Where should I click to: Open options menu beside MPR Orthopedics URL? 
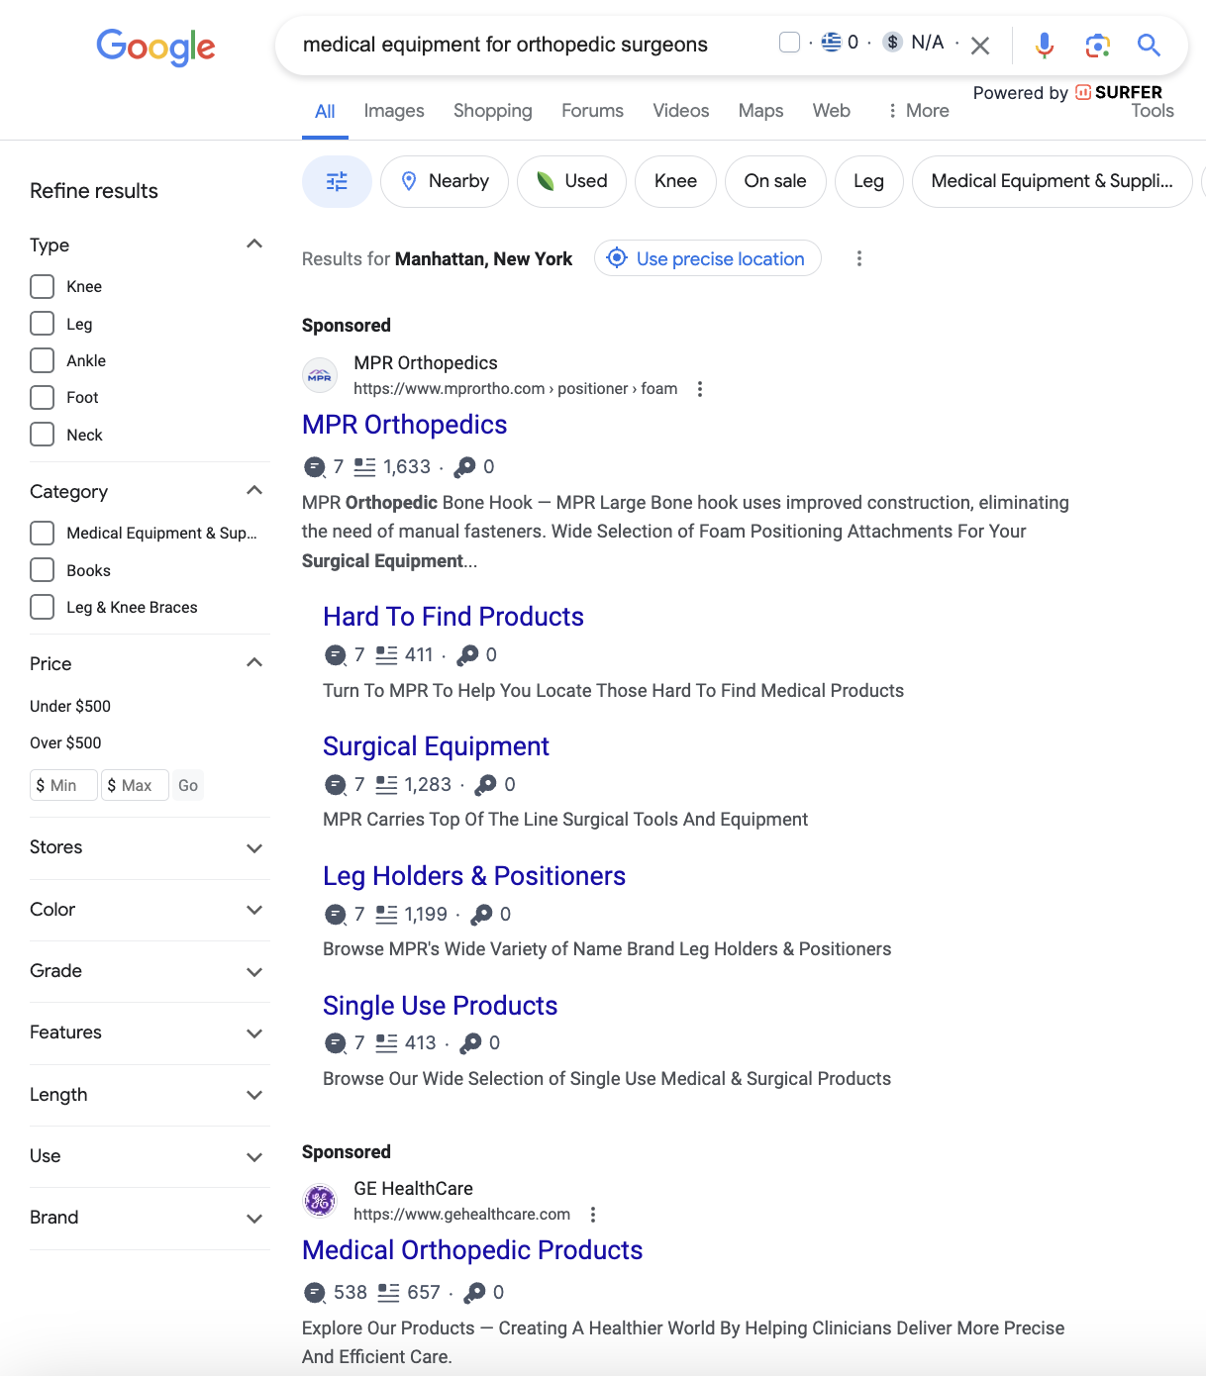[700, 389]
